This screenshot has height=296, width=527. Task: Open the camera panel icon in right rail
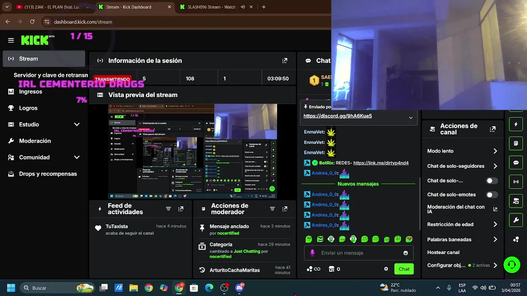click(516, 201)
